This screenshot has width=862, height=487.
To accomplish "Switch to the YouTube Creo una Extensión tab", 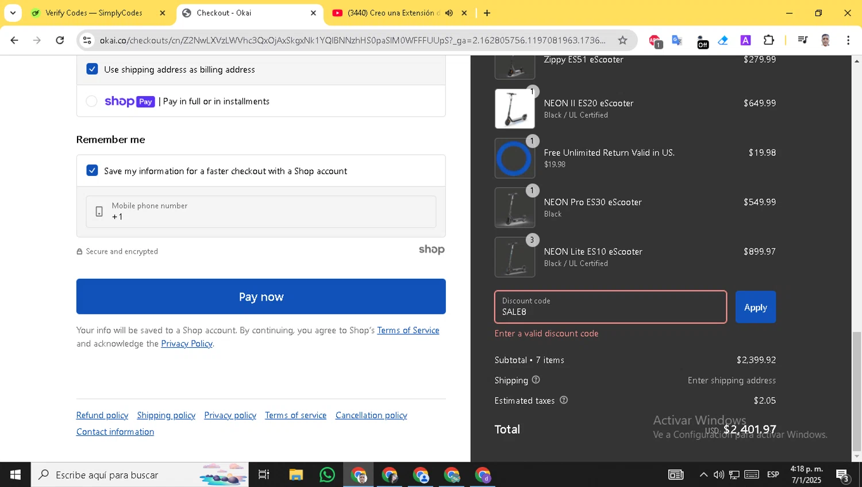I will coord(392,13).
